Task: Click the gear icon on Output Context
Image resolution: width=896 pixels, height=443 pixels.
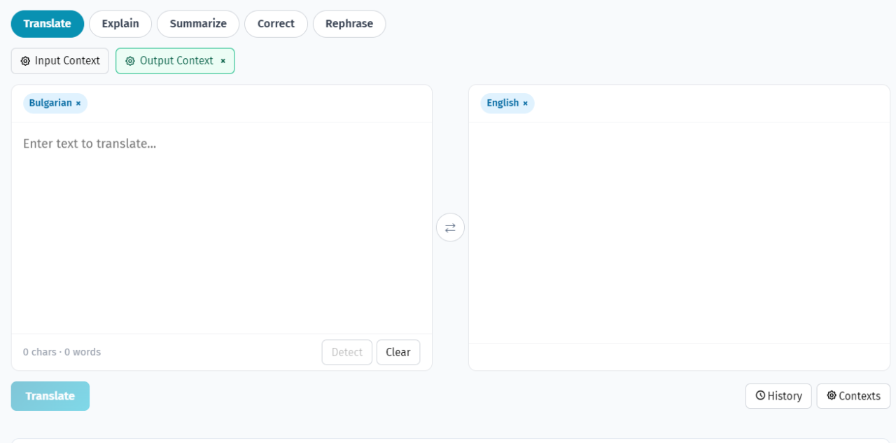Action: click(x=129, y=61)
